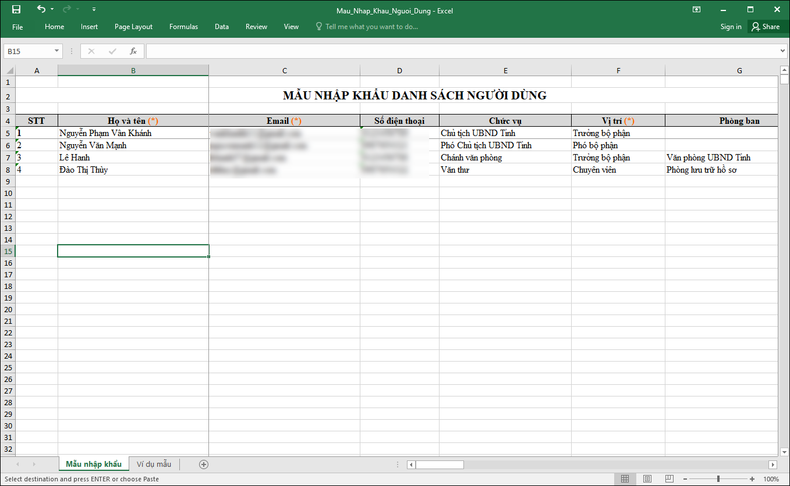Open the Customize Quick Access Toolbar dropdown
Viewport: 790px width, 486px height.
(x=94, y=9)
